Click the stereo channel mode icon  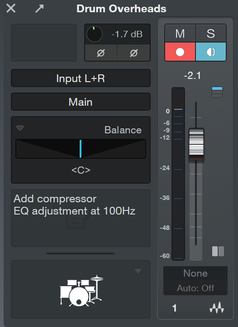[218, 251]
